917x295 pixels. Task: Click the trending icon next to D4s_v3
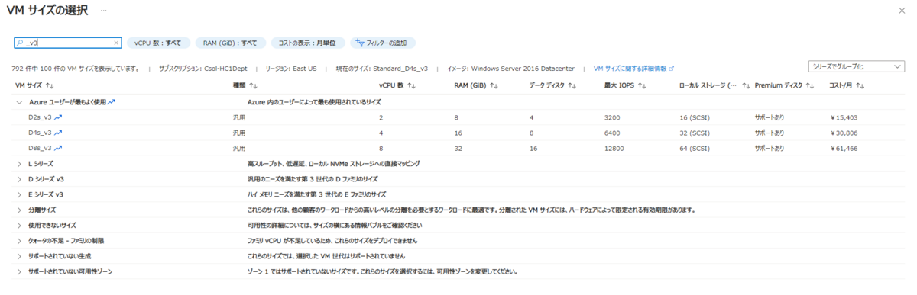click(58, 133)
